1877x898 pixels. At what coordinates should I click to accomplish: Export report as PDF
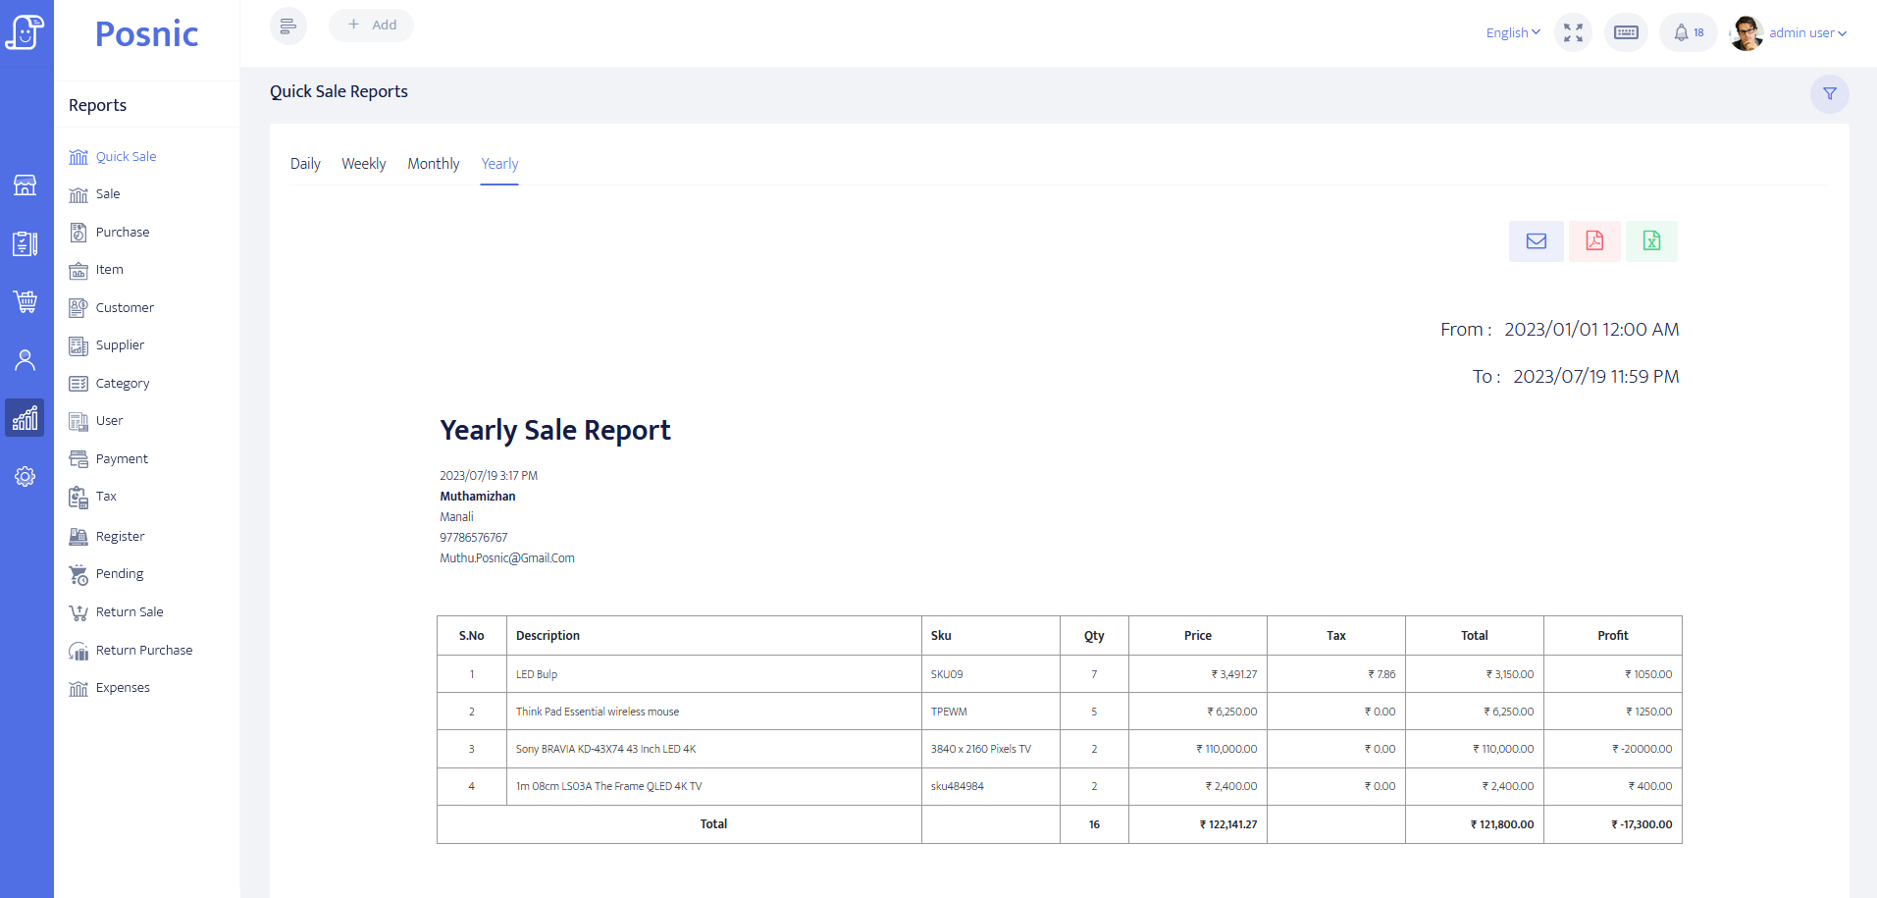tap(1593, 241)
